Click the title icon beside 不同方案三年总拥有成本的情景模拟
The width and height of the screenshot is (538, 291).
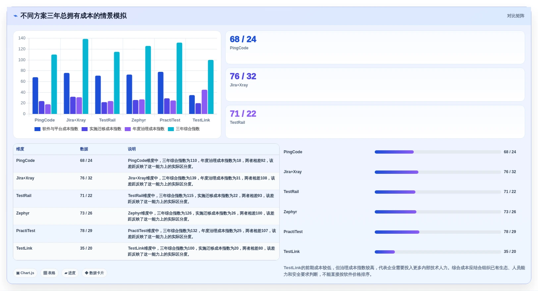pos(15,16)
